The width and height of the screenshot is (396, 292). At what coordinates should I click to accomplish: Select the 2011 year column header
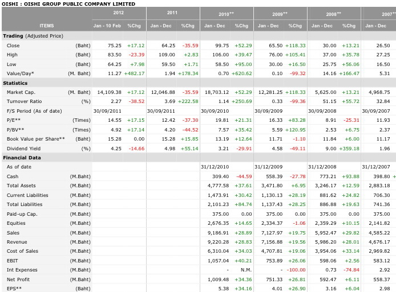pyautogui.click(x=172, y=13)
